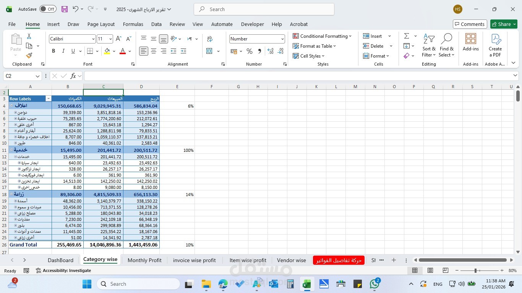This screenshot has height=293, width=522.
Task: Click the Comments button
Action: (x=470, y=24)
